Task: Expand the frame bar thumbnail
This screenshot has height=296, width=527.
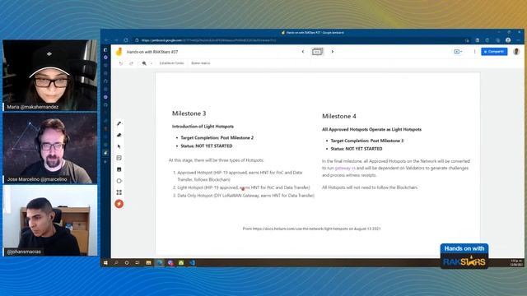Action: pyautogui.click(x=317, y=52)
